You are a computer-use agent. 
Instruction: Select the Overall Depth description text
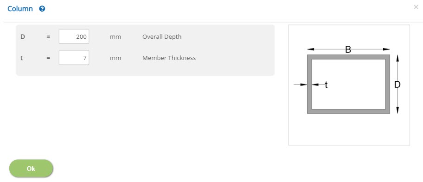[x=162, y=36]
